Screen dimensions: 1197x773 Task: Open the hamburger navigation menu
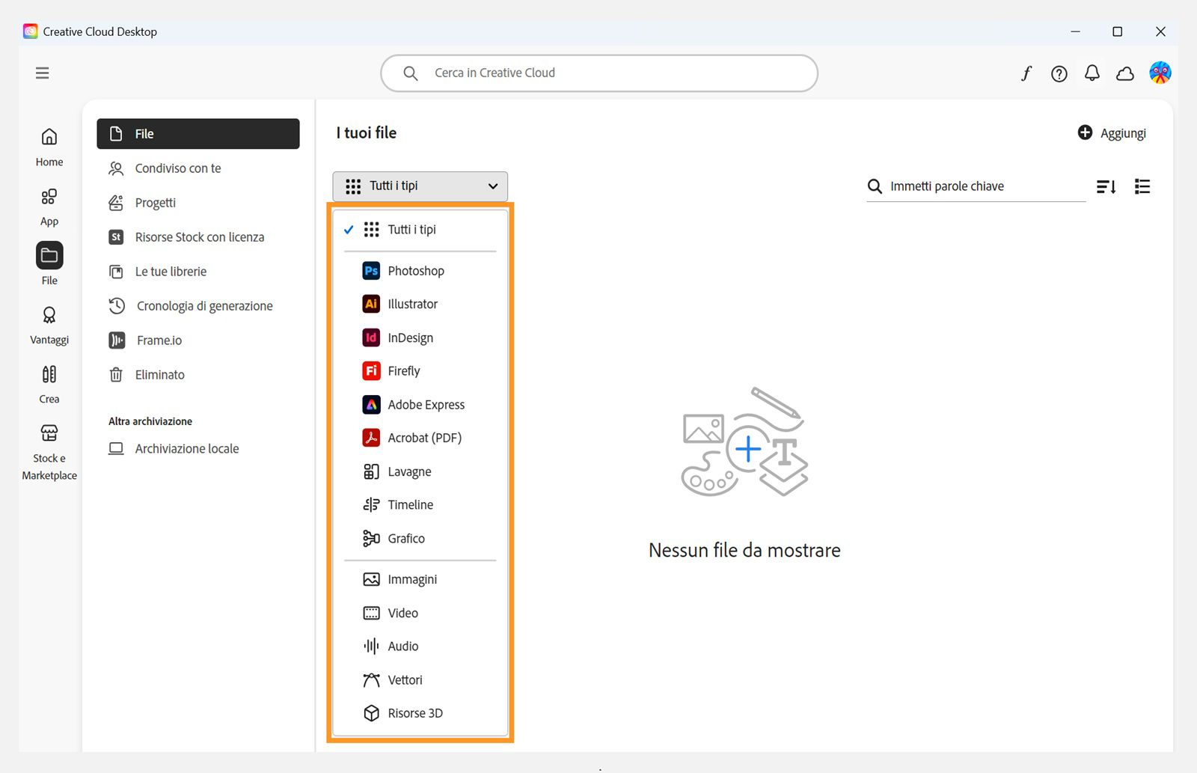43,73
